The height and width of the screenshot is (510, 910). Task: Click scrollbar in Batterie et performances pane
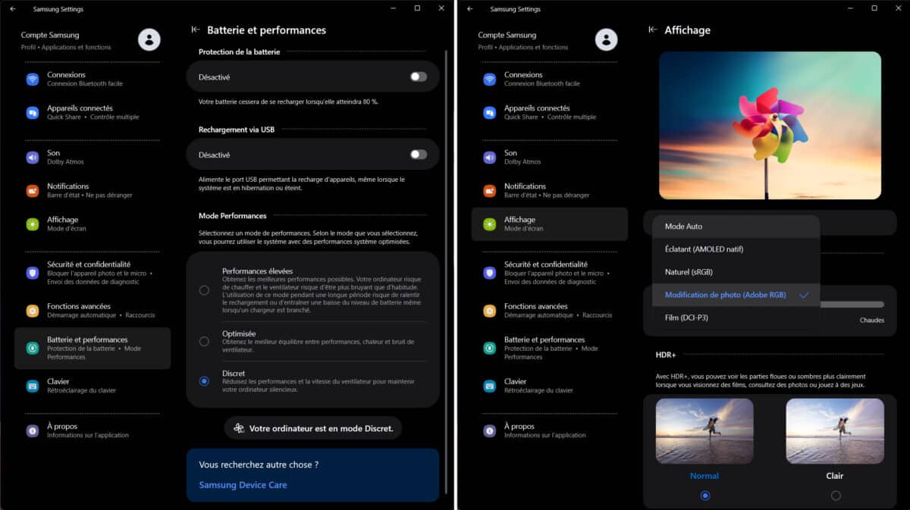[x=446, y=273]
